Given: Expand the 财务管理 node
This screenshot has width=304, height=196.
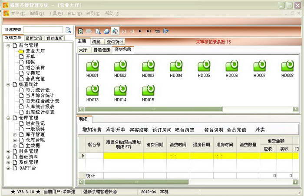Looking at the screenshot, I should tap(8, 151).
